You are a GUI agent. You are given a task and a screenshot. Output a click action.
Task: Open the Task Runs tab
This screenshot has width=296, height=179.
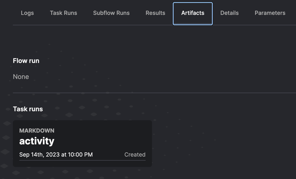point(64,13)
